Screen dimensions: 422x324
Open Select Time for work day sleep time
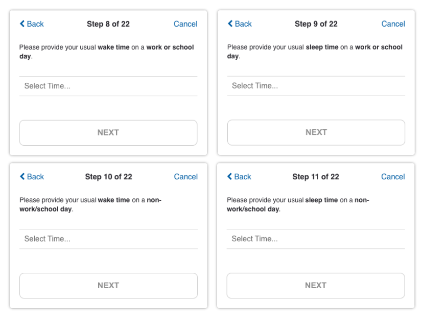click(316, 86)
